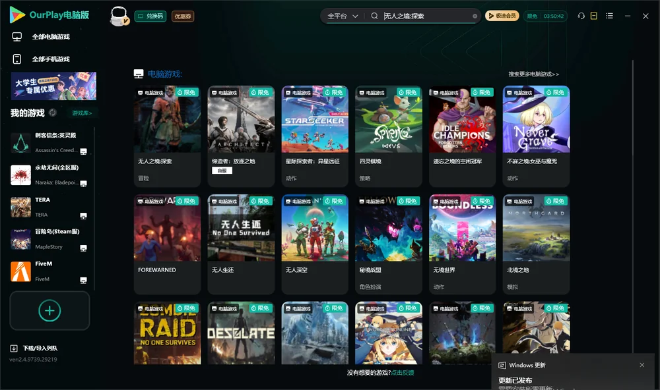Open the 优惠券 coupon button
The height and width of the screenshot is (390, 660).
(x=183, y=16)
